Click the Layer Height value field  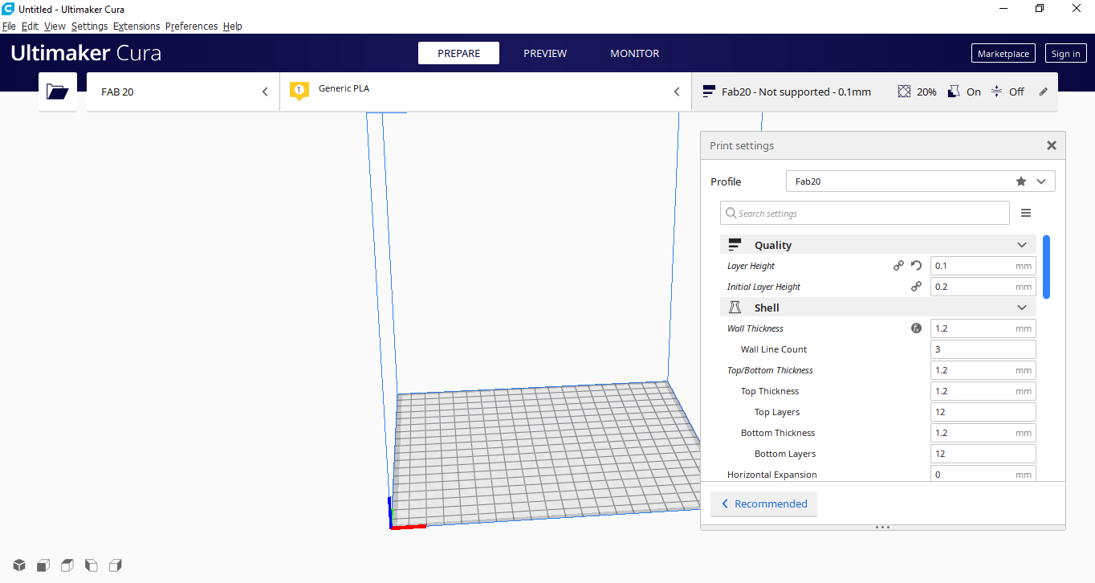tap(983, 266)
